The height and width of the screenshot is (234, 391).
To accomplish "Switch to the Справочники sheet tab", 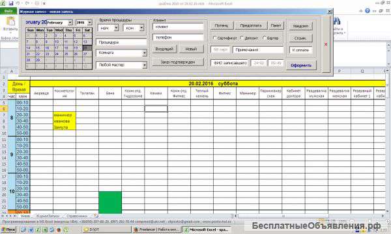I will [x=77, y=216].
